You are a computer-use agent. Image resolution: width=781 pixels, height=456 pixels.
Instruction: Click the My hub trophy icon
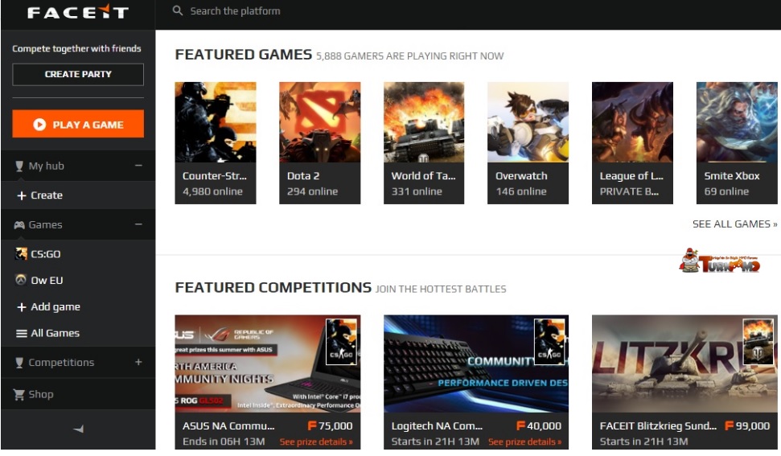19,166
